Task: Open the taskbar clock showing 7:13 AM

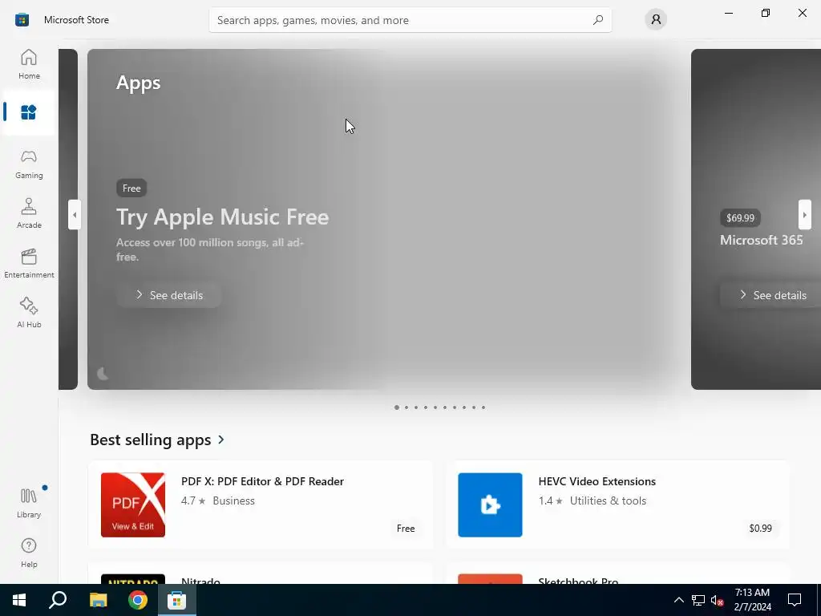Action: click(x=752, y=600)
